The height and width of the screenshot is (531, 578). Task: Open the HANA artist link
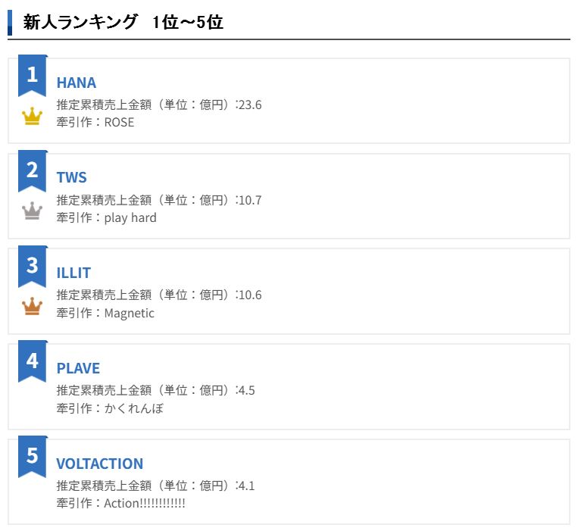[77, 83]
